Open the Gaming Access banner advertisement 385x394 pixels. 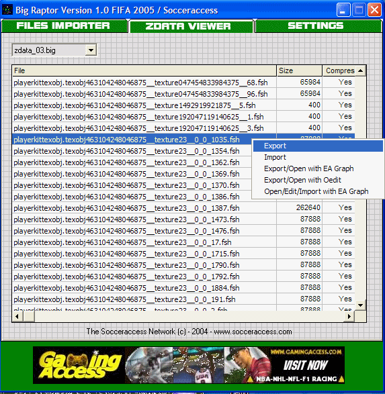(x=189, y=365)
